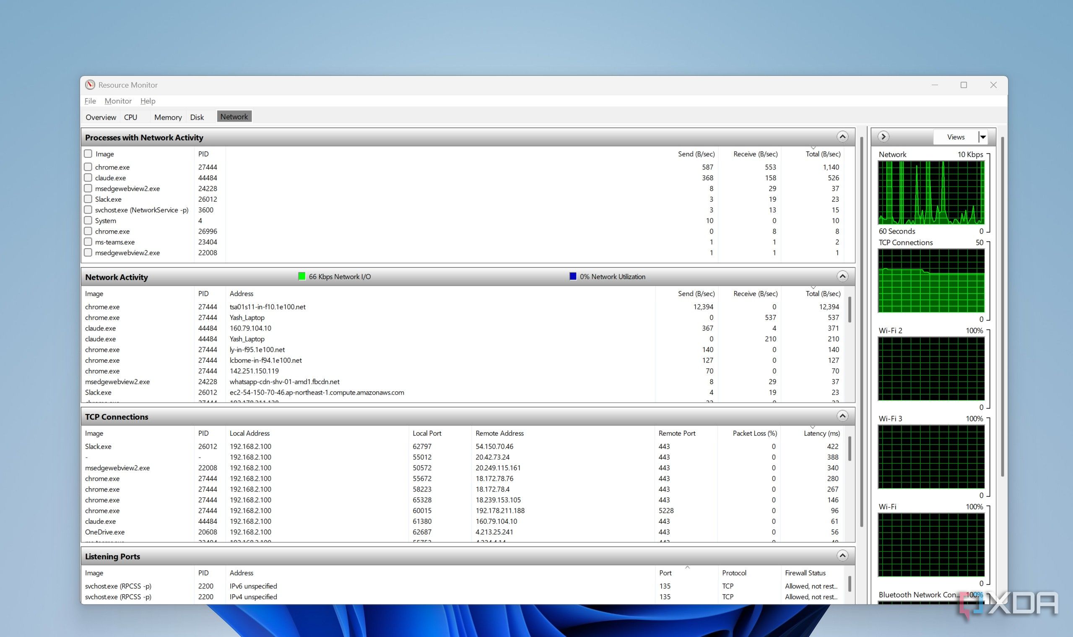Viewport: 1073px width, 637px height.
Task: Enable the svchost.exe (NetworkService -p) checkbox
Action: [88, 210]
